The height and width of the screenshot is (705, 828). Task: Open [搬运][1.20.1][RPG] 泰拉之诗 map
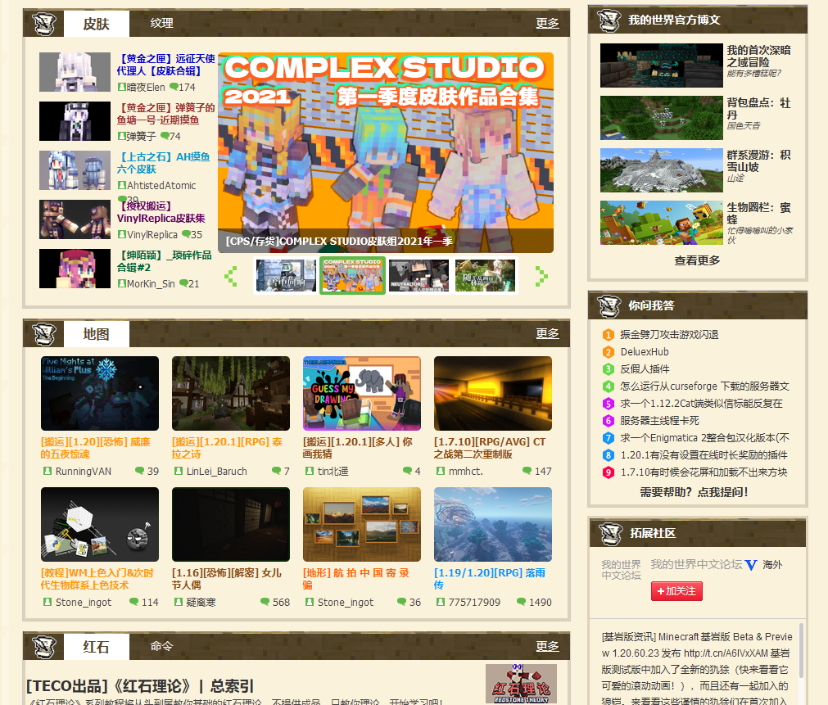pyautogui.click(x=227, y=447)
